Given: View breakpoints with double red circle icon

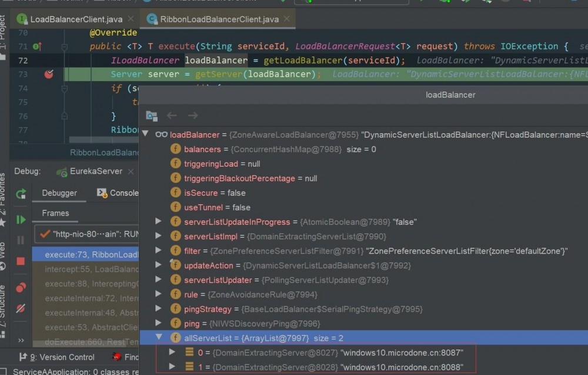Looking at the screenshot, I should coord(21,288).
